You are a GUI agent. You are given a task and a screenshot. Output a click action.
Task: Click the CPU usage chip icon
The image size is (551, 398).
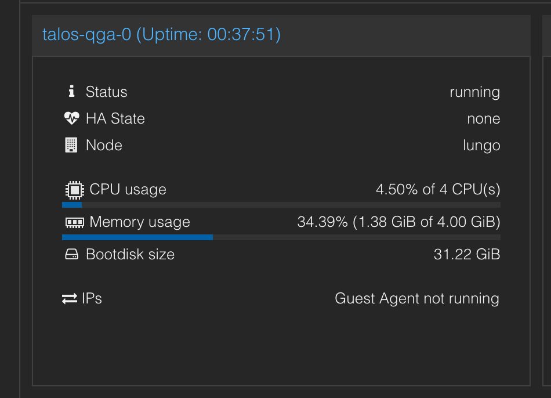click(74, 190)
